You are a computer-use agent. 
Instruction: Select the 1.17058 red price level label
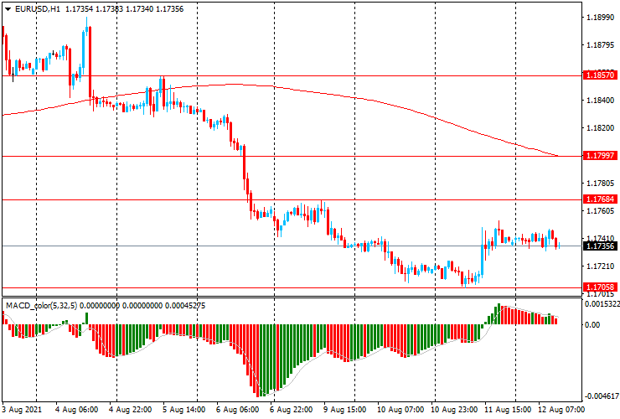(x=600, y=287)
